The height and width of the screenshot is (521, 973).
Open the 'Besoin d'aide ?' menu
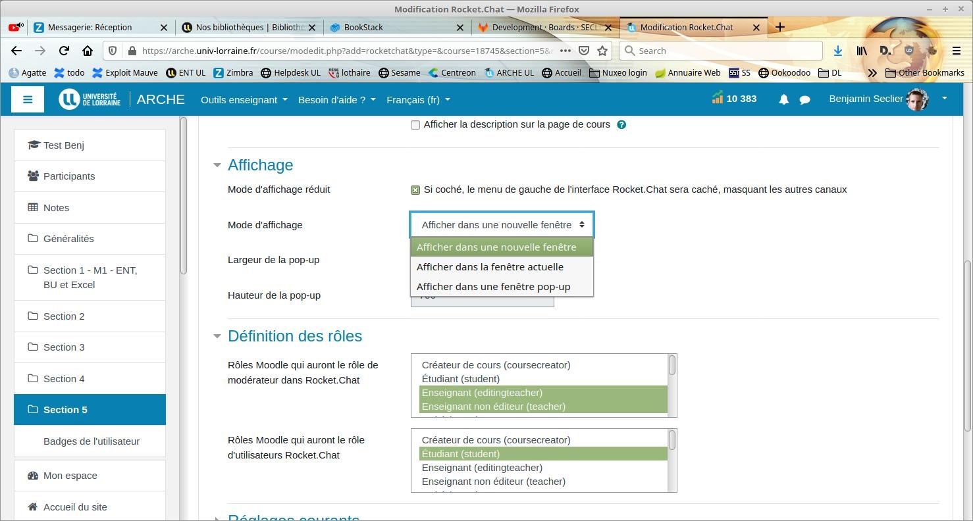coord(336,100)
